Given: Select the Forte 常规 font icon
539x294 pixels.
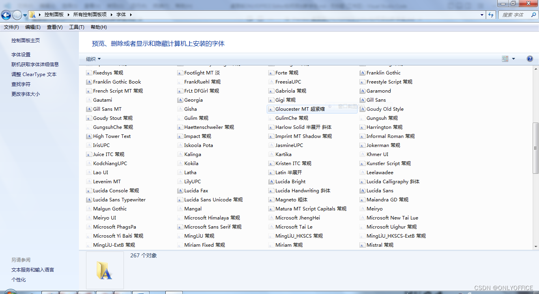Looking at the screenshot, I should (x=271, y=73).
